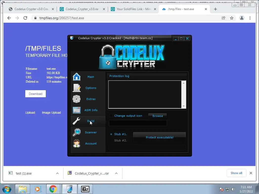Expand Codelux_Crypter rar download options

[x=116, y=173]
